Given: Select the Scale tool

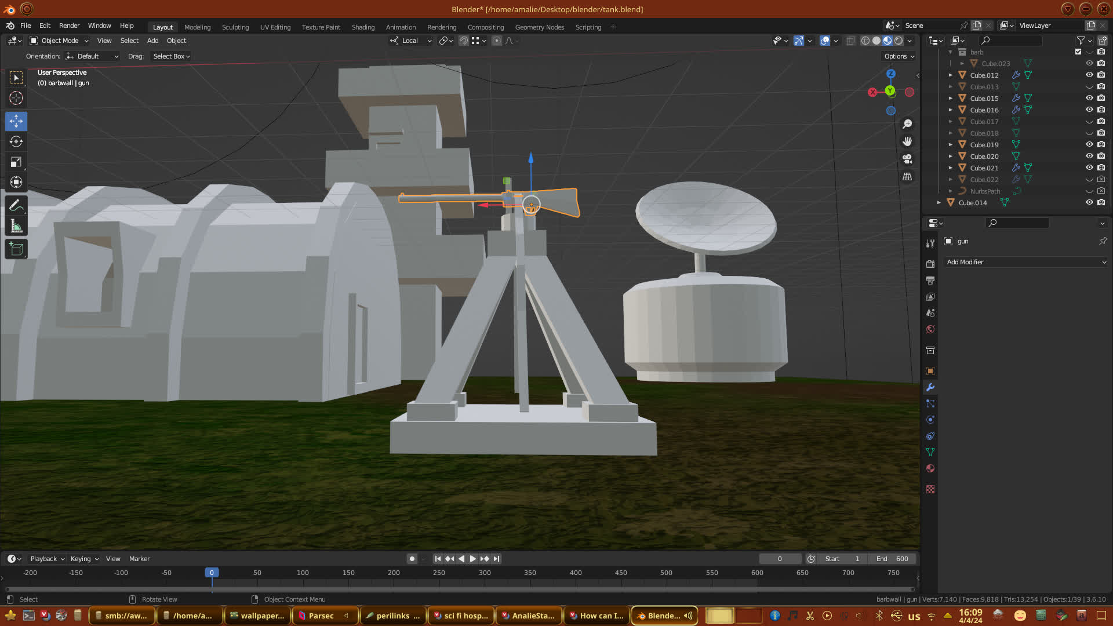Looking at the screenshot, I should point(16,162).
